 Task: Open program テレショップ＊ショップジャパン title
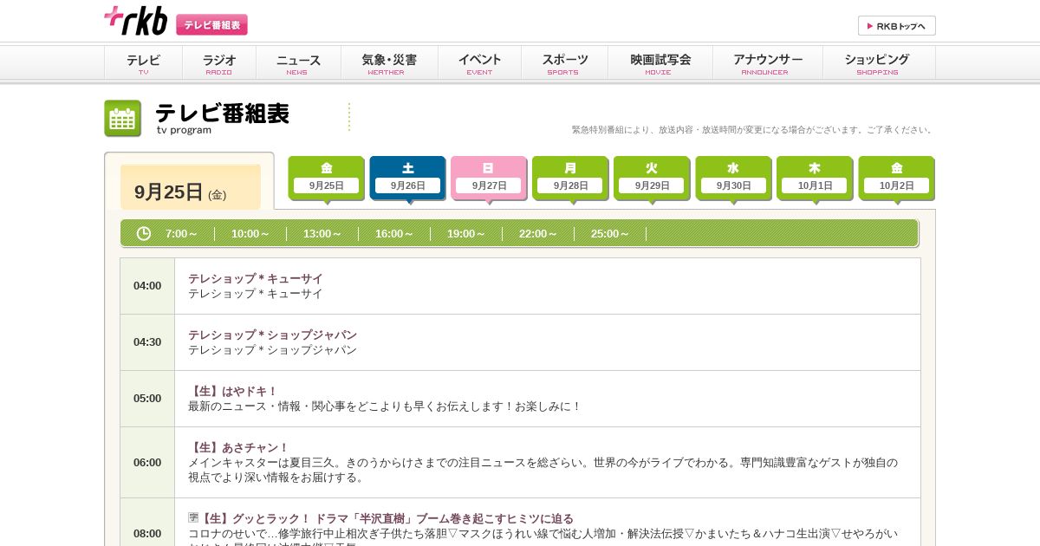tap(273, 335)
